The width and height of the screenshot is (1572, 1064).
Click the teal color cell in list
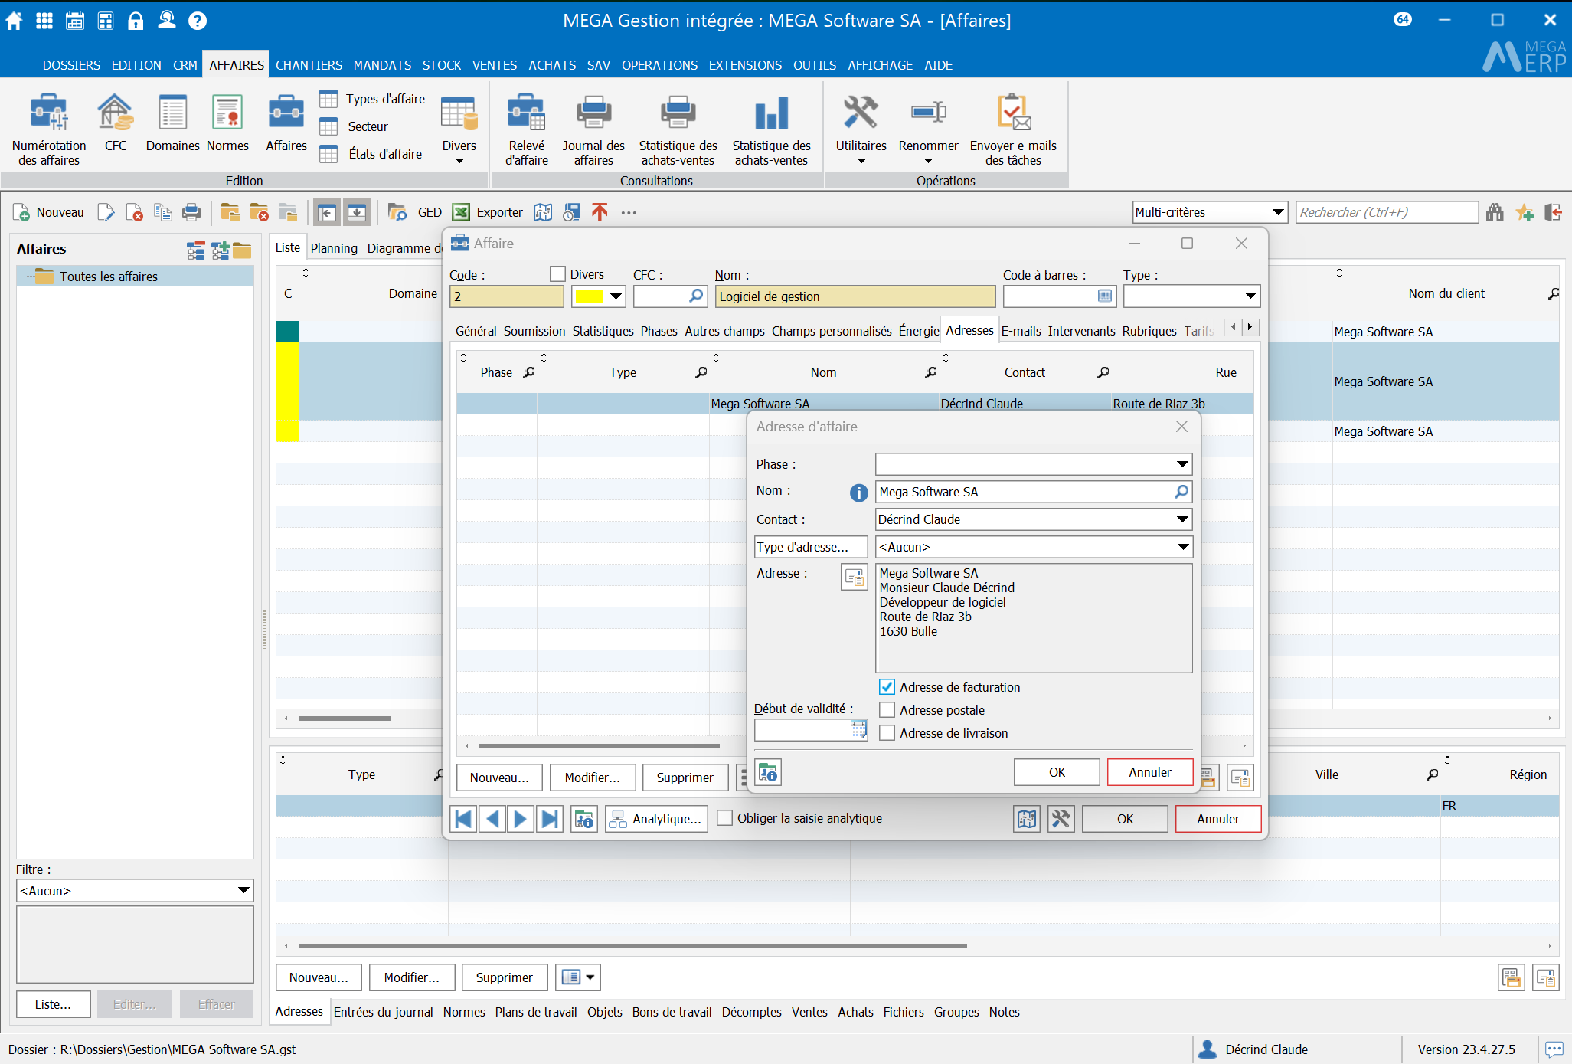point(287,332)
